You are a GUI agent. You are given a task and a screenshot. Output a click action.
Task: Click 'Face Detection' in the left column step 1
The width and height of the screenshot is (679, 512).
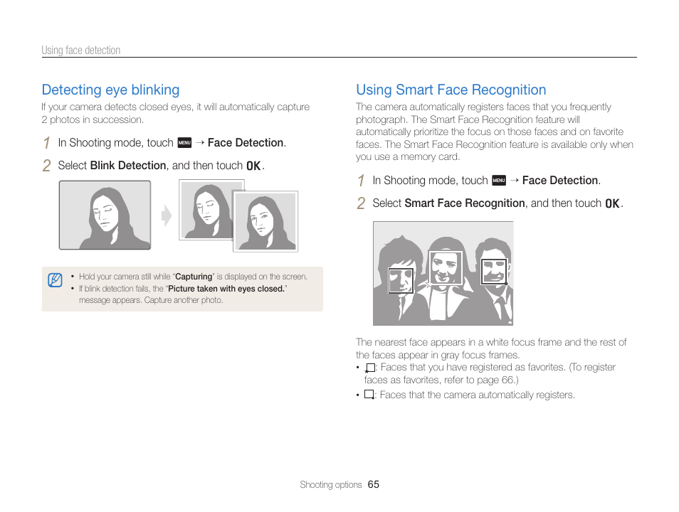tap(246, 143)
